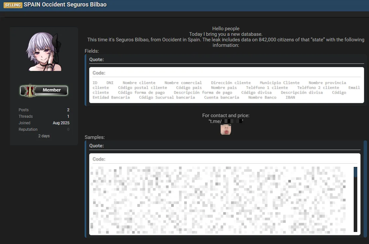
Task: Open the poster's anime avatar image
Action: pyautogui.click(x=44, y=52)
